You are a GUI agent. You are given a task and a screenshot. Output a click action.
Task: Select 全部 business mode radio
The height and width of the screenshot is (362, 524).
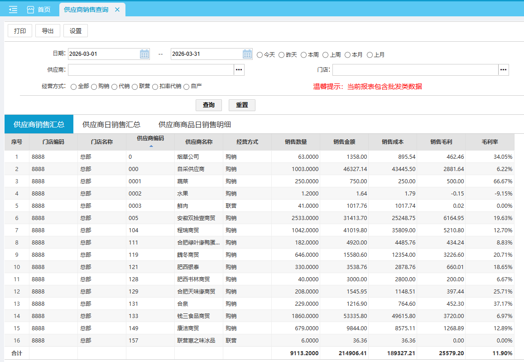(x=73, y=87)
